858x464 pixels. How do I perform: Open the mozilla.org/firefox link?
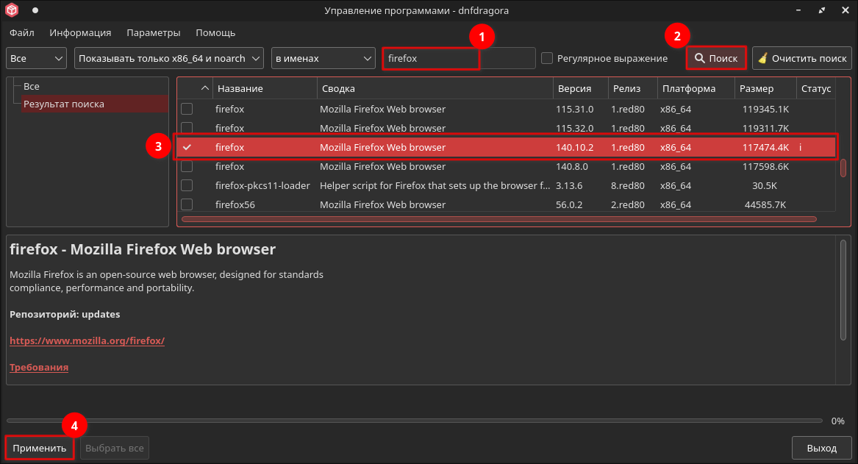87,340
